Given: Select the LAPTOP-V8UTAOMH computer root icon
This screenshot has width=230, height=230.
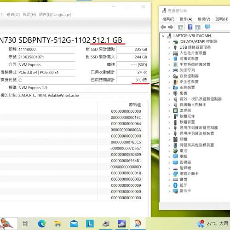Looking at the screenshot, I should pyautogui.click(x=169, y=36).
